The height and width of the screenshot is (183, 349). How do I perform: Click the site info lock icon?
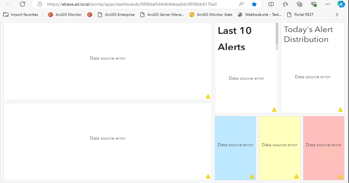[40, 4]
